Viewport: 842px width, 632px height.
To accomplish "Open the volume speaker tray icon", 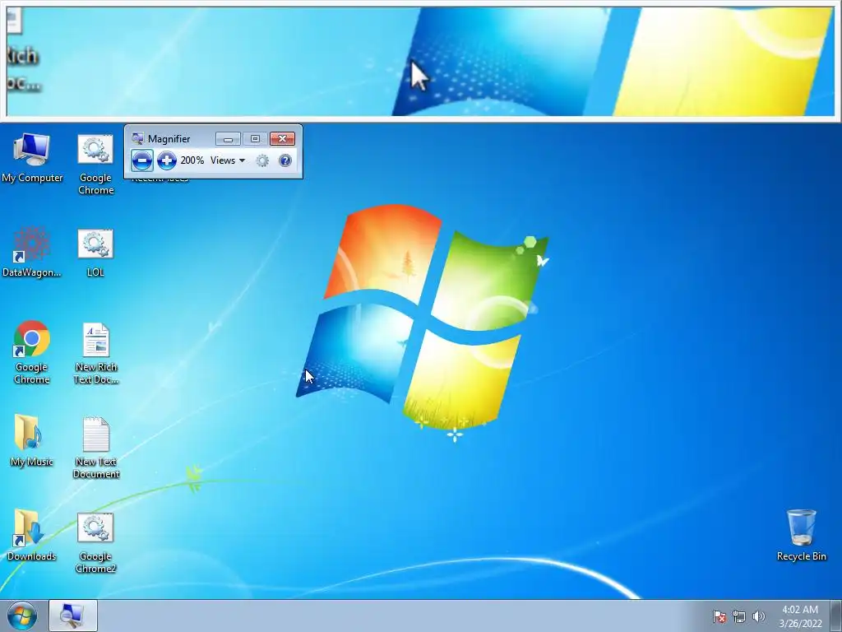I will (x=758, y=616).
